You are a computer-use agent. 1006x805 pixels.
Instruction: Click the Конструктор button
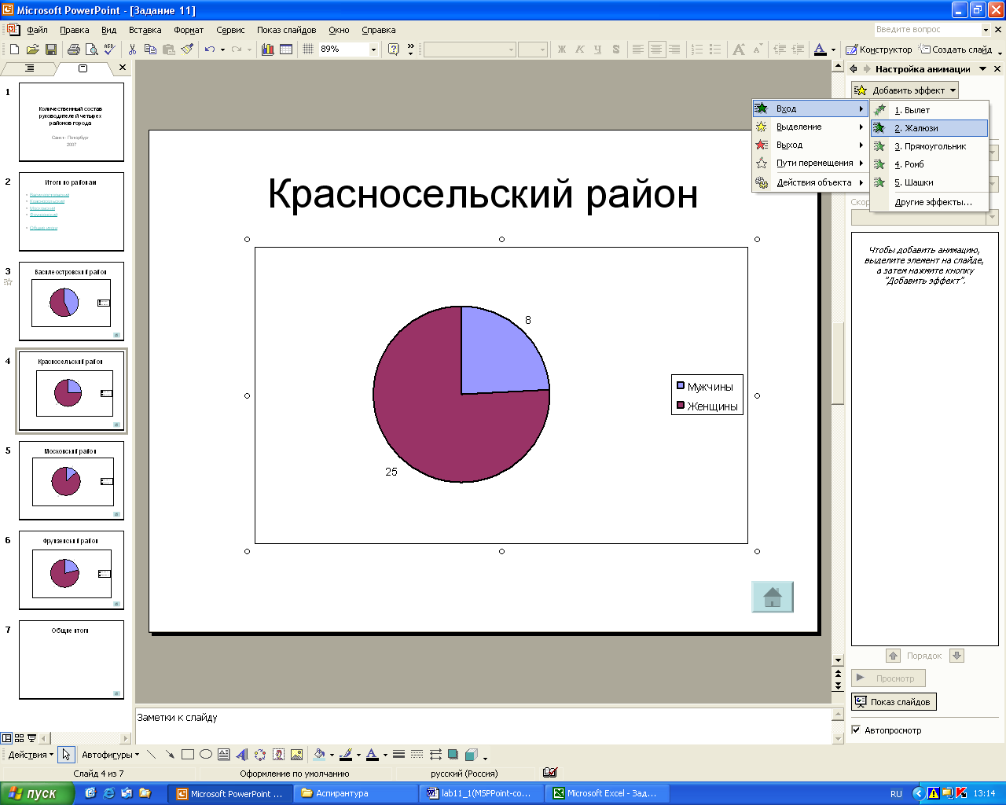879,50
